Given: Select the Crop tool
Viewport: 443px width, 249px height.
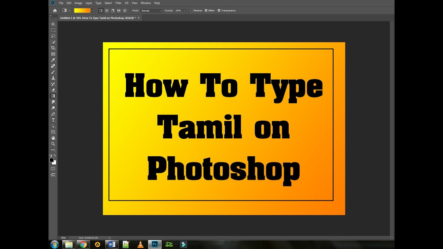Looking at the screenshot, I should pos(53,48).
